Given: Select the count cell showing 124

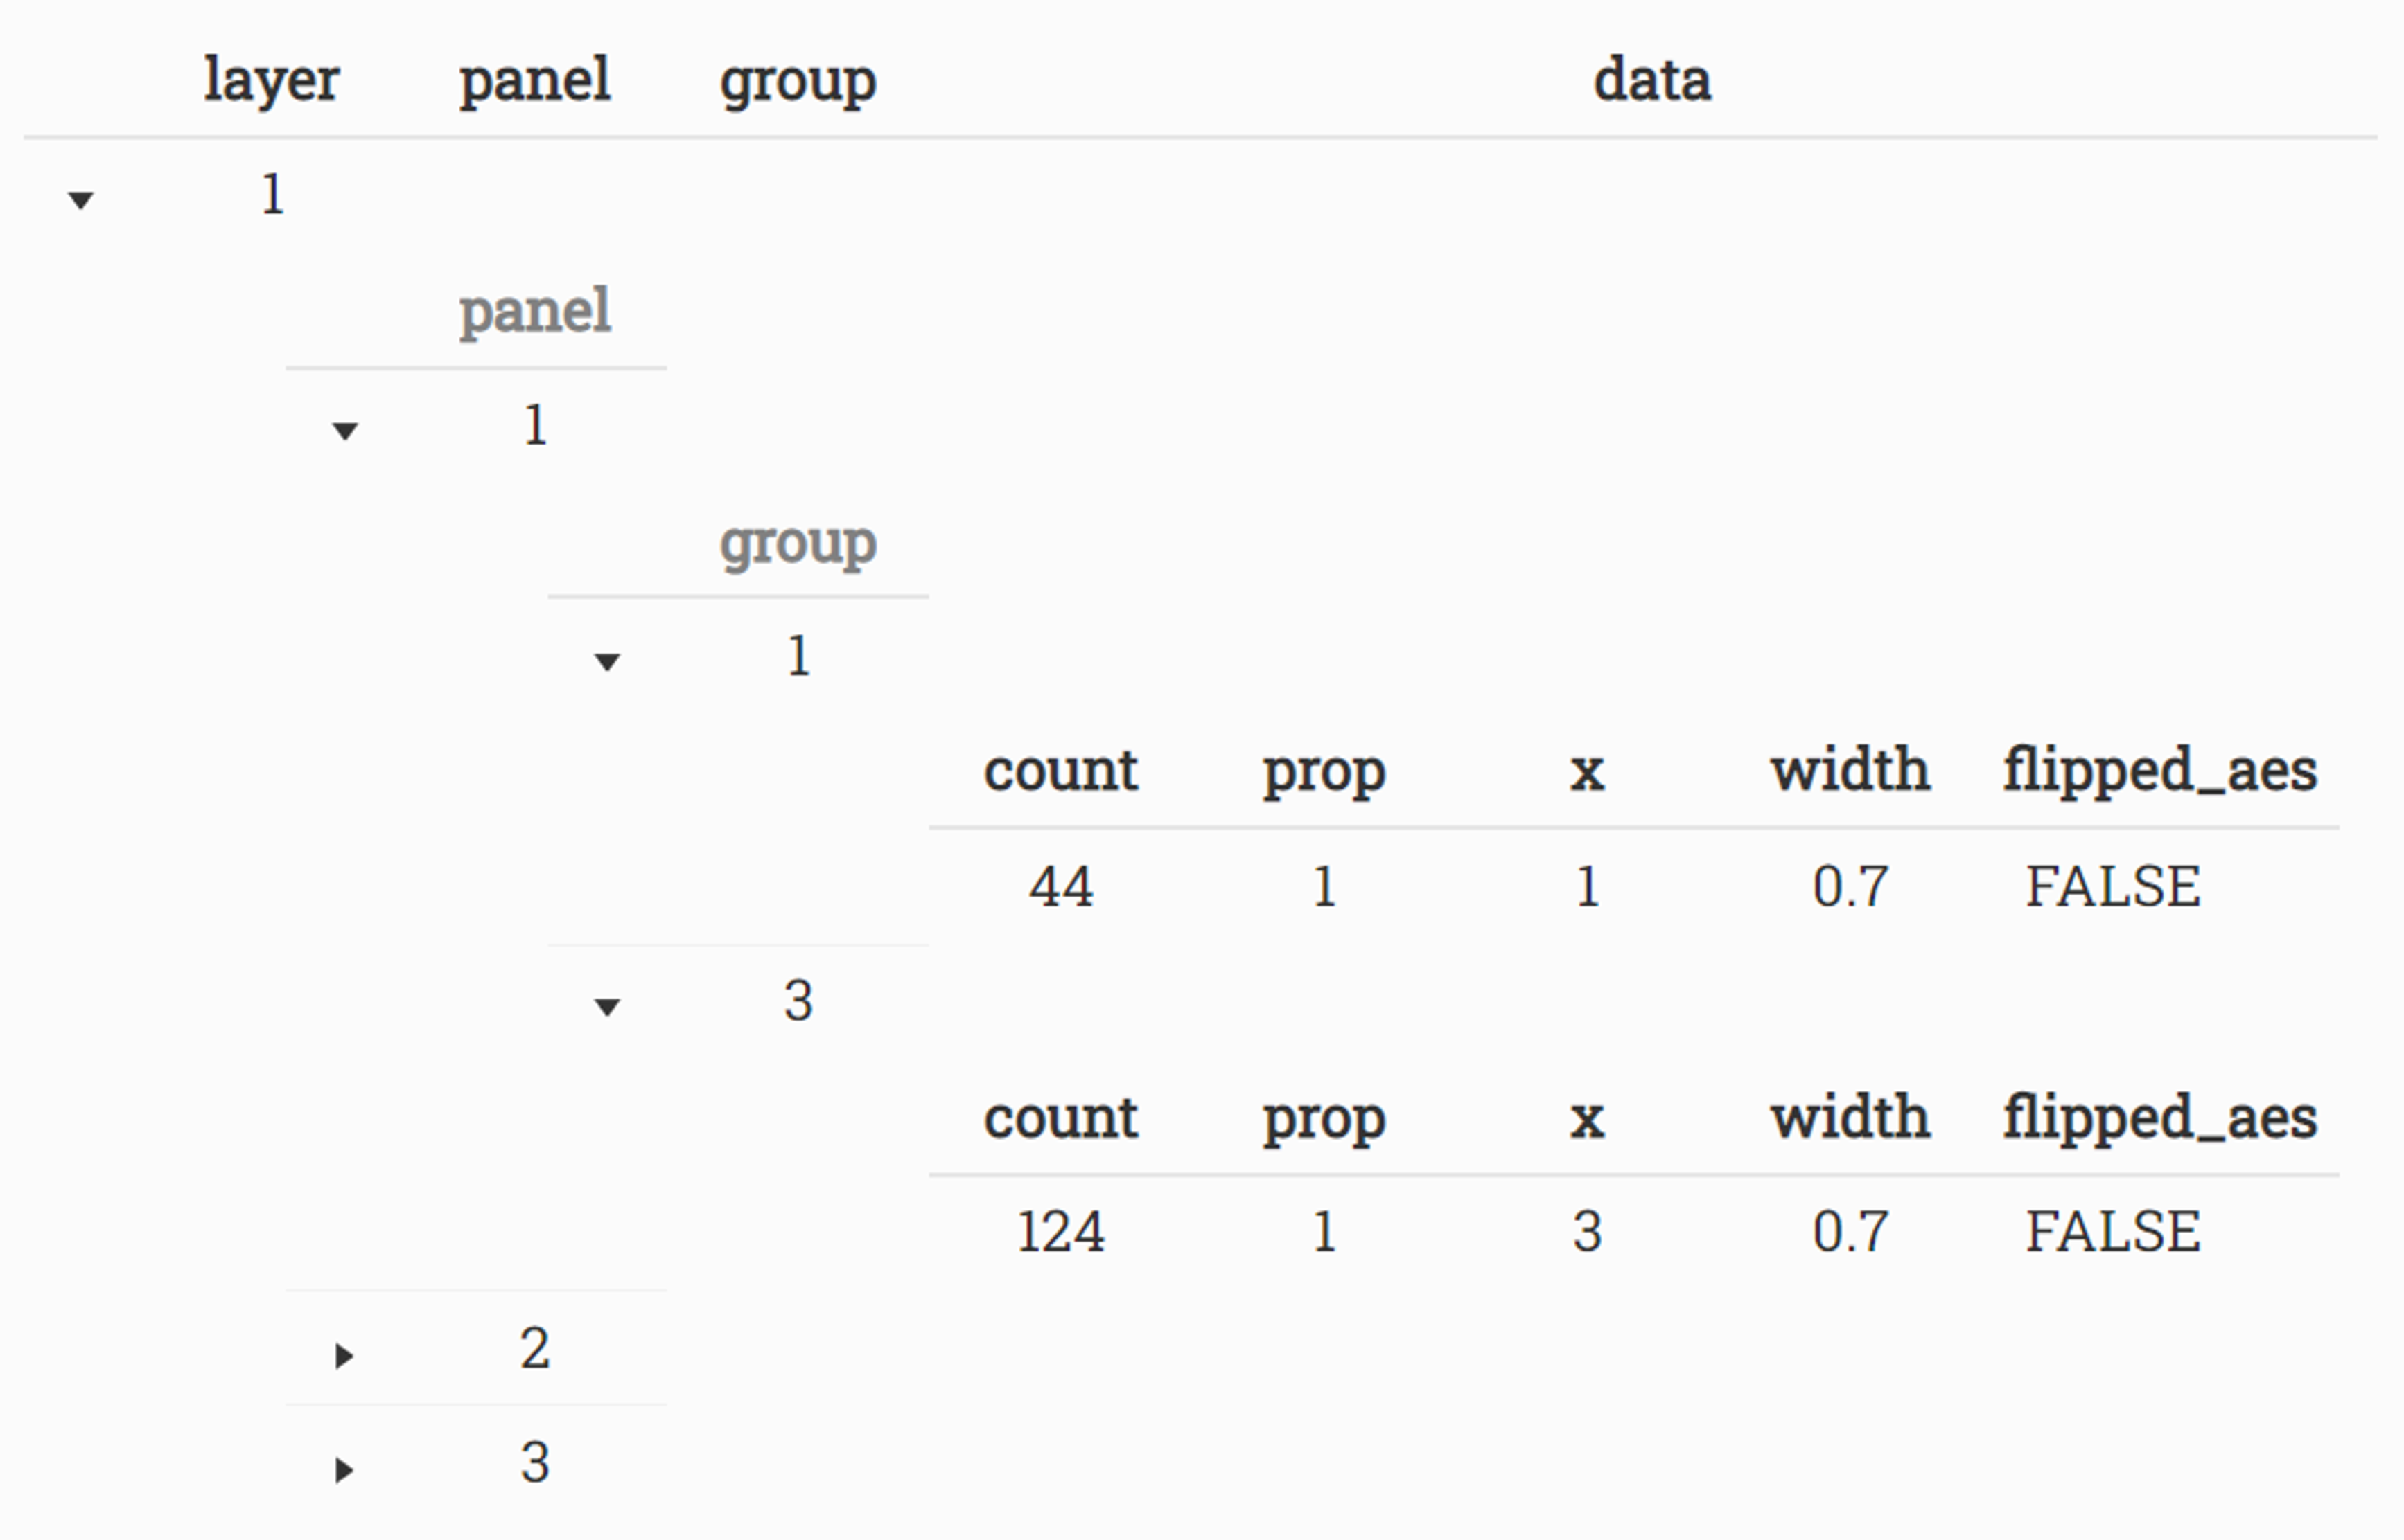Looking at the screenshot, I should click(x=1061, y=1231).
